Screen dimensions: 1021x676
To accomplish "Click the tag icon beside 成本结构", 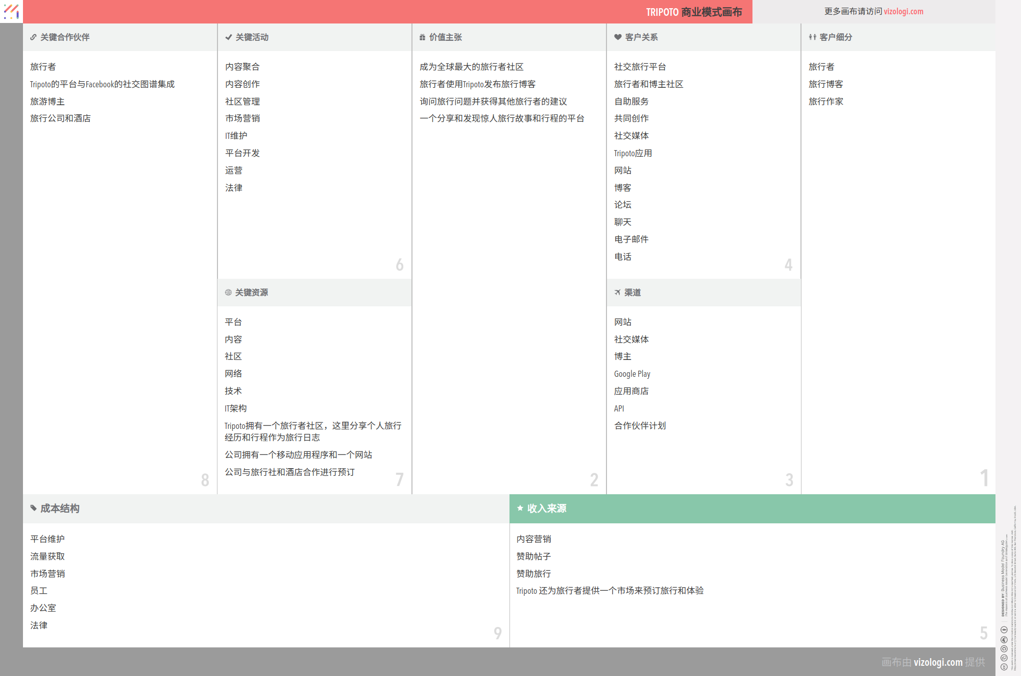I will [33, 508].
